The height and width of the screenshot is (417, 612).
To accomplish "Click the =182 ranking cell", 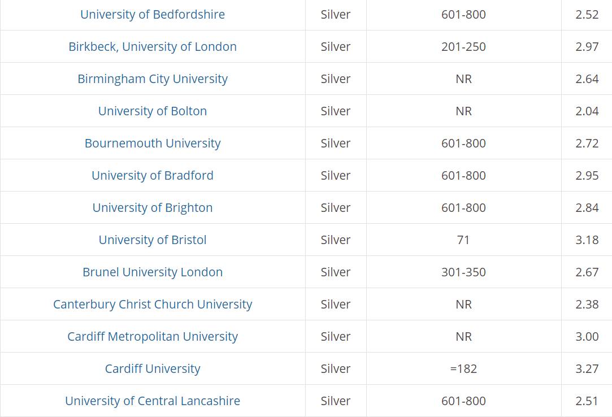I will [463, 368].
